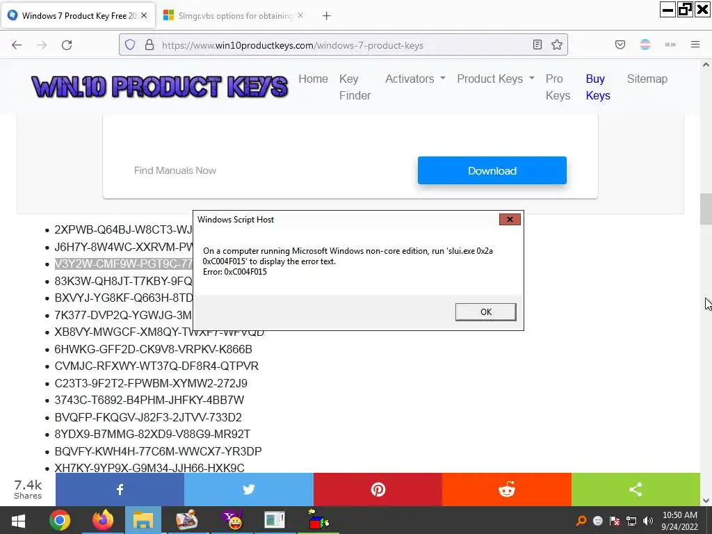Open the Pro Keys nav link
Viewport: 712px width, 534px height.
coord(558,87)
